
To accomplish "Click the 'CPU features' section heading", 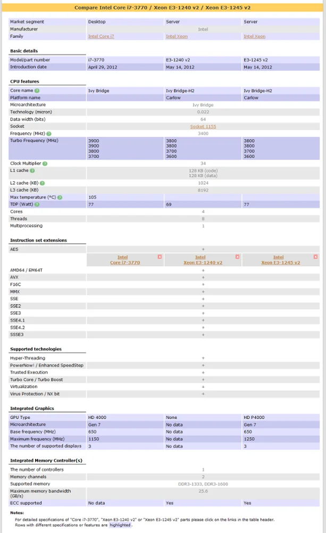I will point(24,82).
